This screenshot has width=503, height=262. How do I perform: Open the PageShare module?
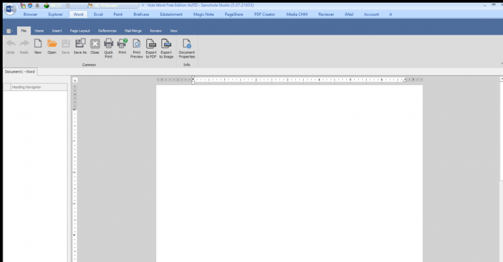click(234, 14)
